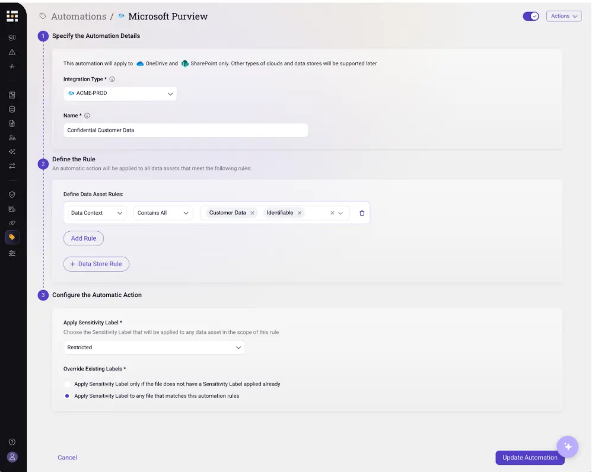Open the help question mark icon
This screenshot has height=472, width=592.
(x=12, y=442)
